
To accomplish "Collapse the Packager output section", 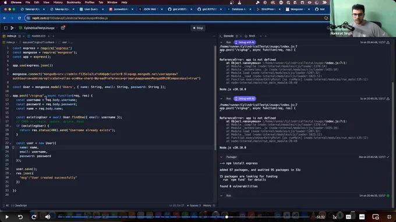I will point(221,157).
